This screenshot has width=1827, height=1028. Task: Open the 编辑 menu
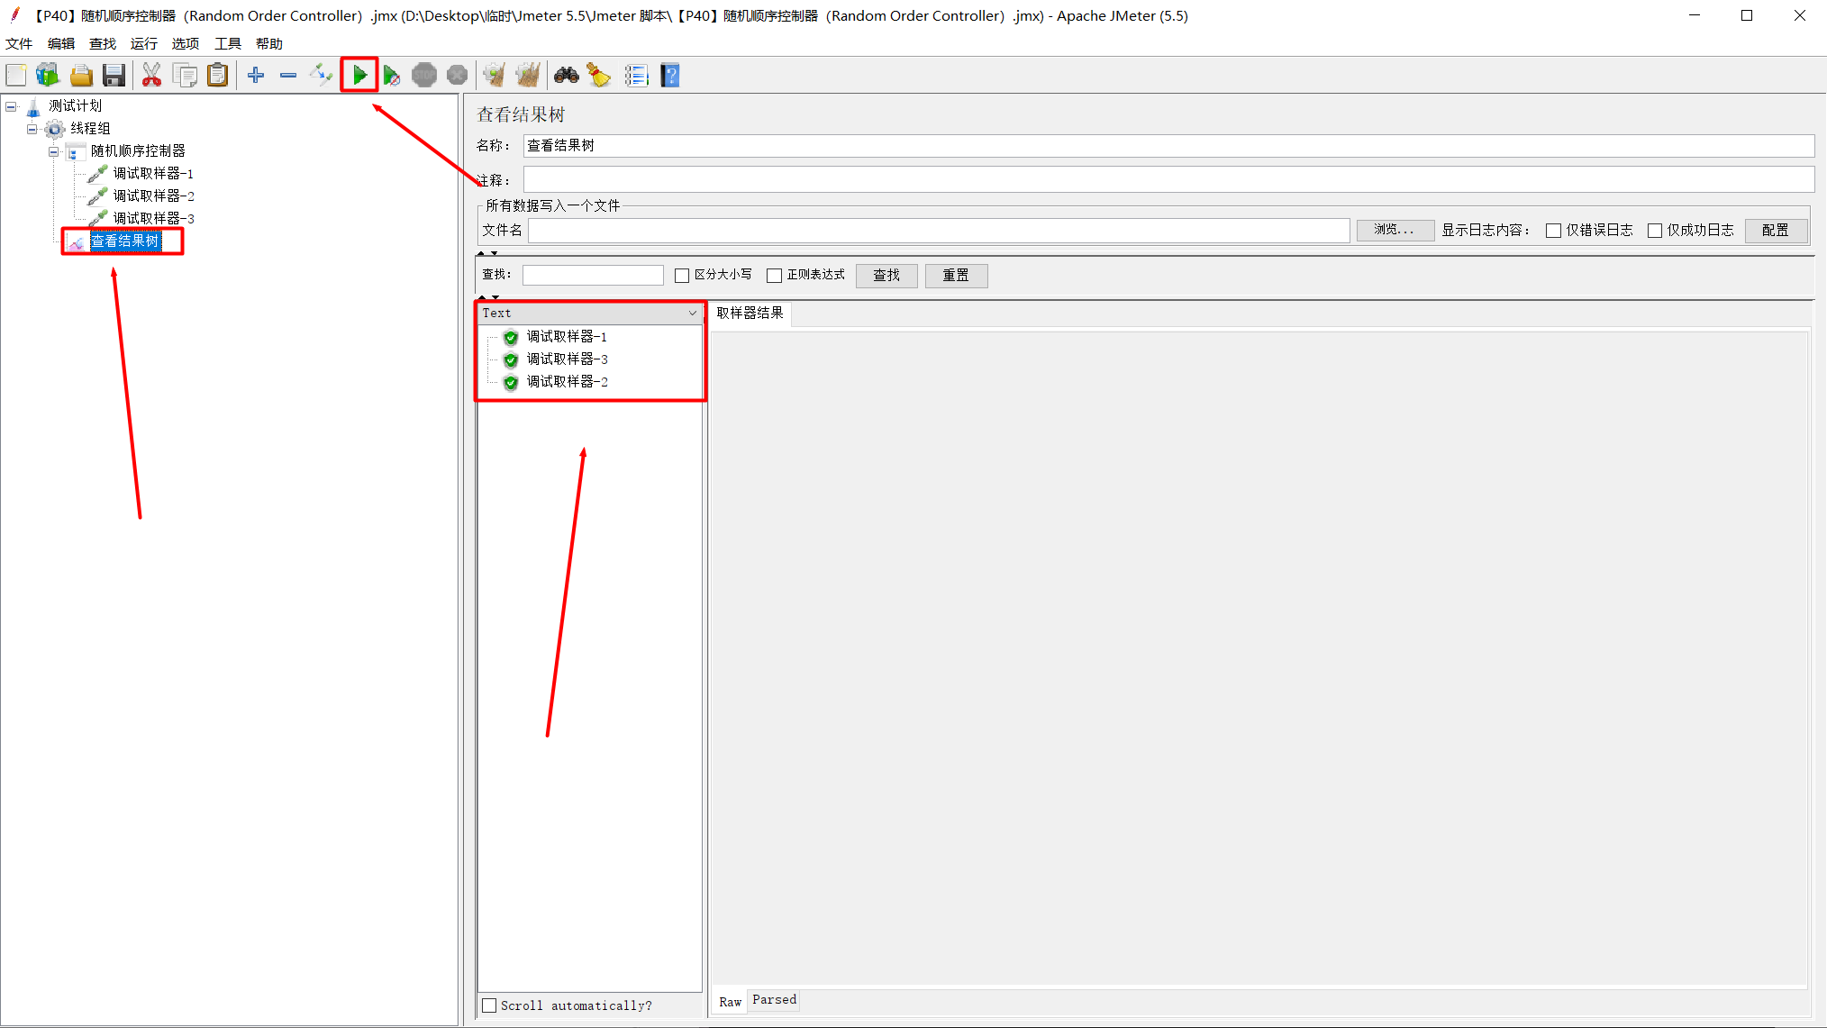click(61, 43)
